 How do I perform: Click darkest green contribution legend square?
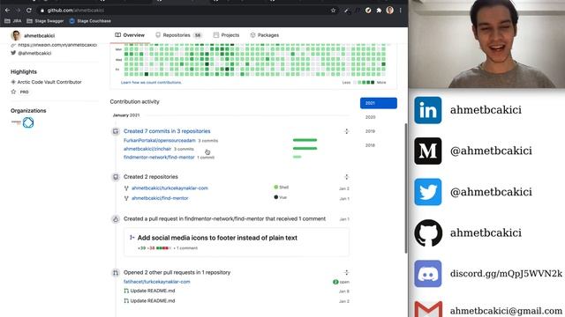coord(373,83)
